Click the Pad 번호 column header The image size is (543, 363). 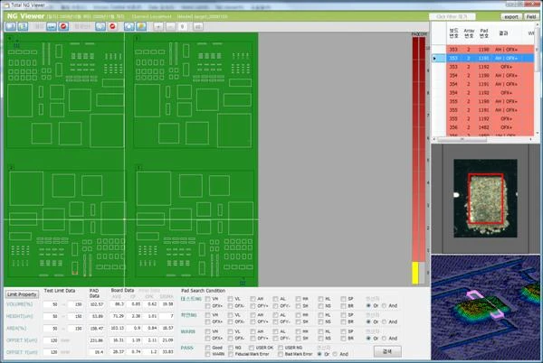tap(484, 33)
